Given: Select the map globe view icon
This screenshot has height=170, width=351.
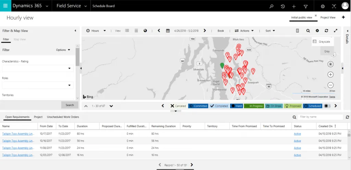Looking at the screenshot, I should click(x=145, y=30).
